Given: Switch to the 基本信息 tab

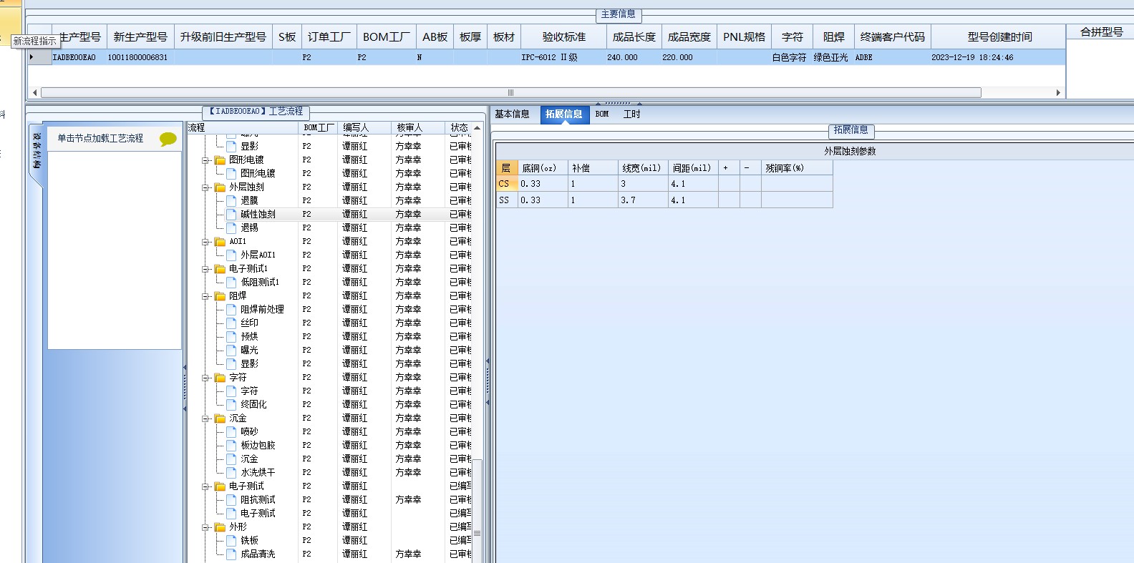Looking at the screenshot, I should [x=513, y=114].
